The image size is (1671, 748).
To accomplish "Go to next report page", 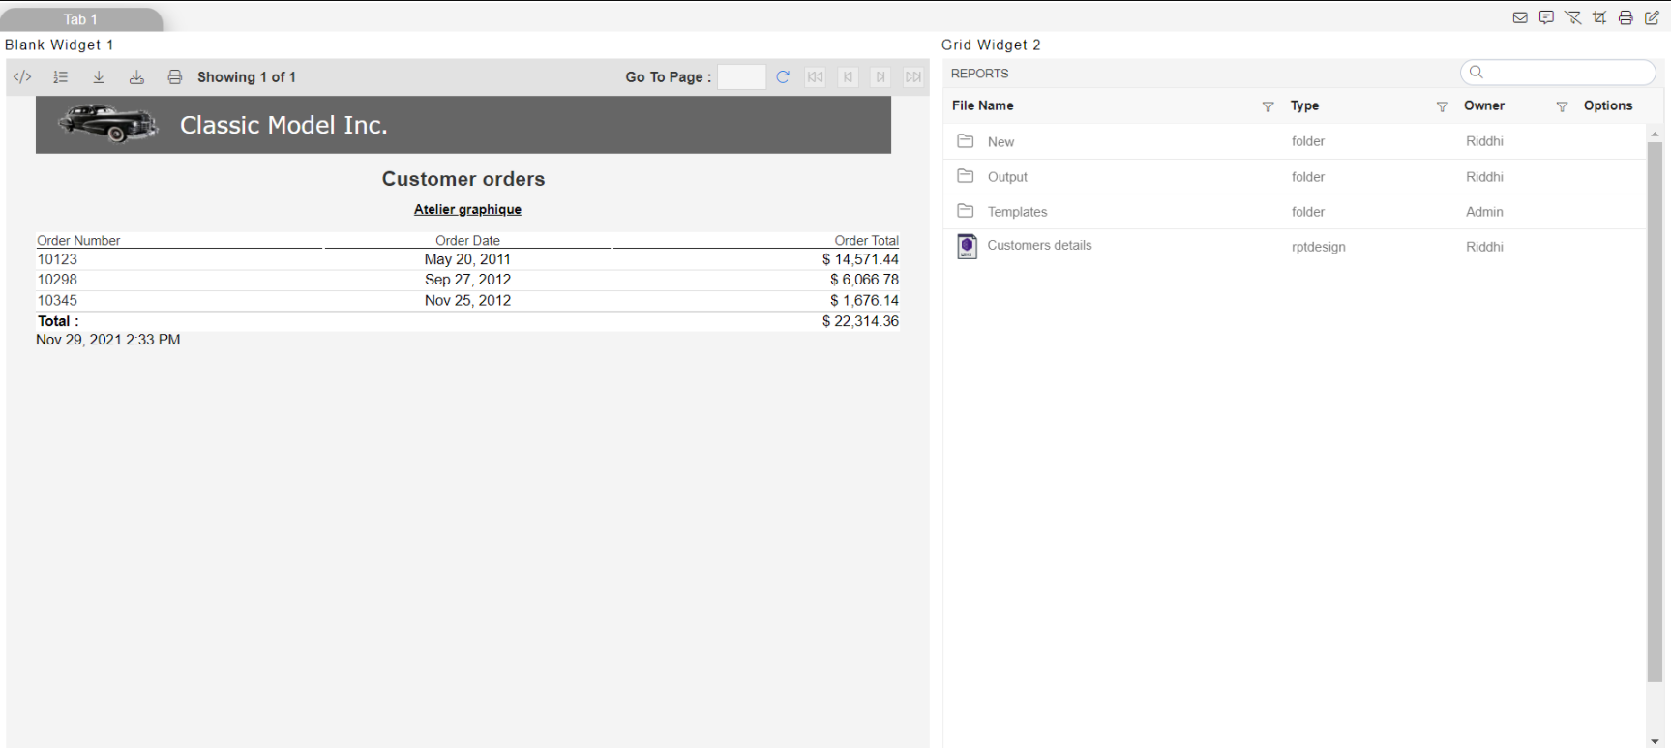I will (880, 76).
